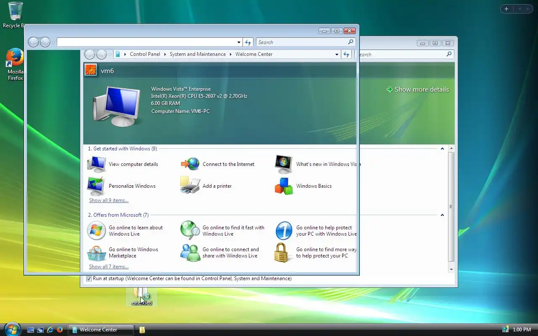538x336 pixels.
Task: Click the taskbar clock showing 1:00 PM
Action: point(522,330)
